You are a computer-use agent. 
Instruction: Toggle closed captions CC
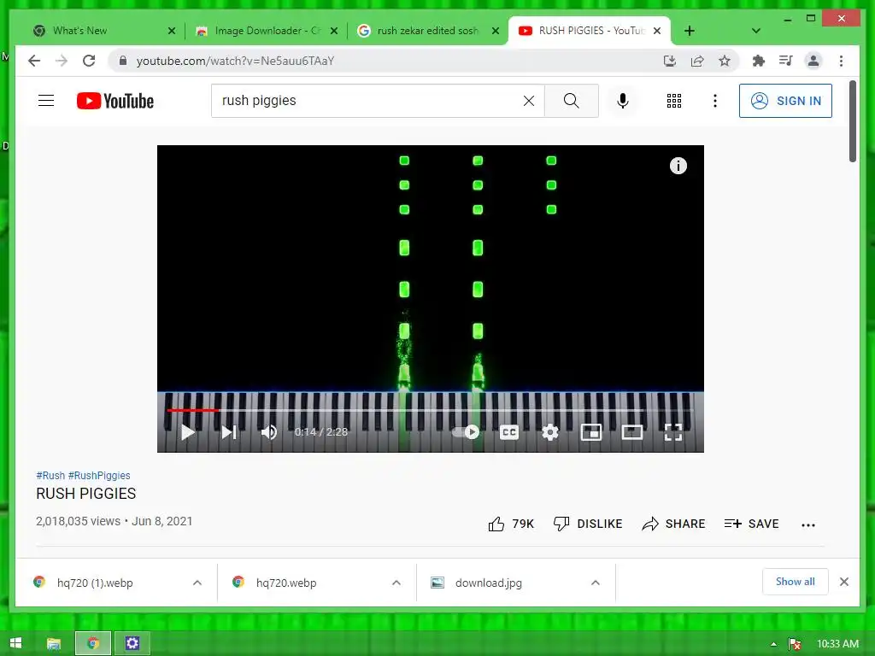(509, 431)
